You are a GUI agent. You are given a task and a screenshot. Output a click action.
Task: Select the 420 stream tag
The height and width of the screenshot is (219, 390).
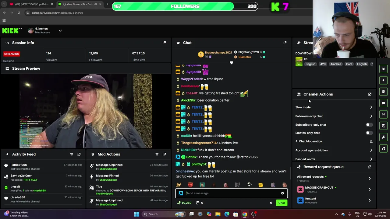(x=323, y=64)
